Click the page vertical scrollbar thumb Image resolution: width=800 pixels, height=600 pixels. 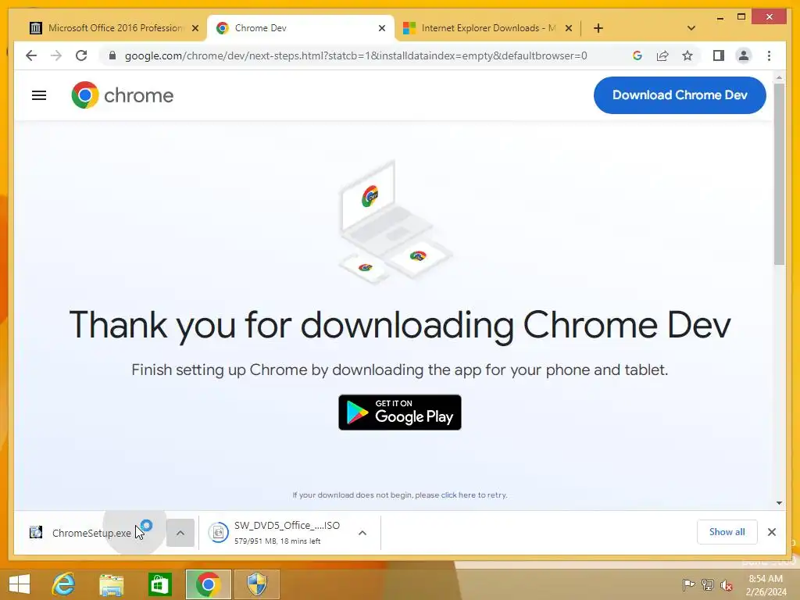pos(779,173)
